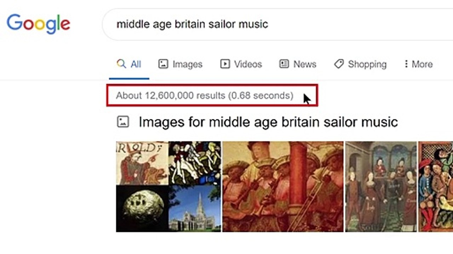The width and height of the screenshot is (453, 254).
Task: Click the Images tab picture icon
Action: click(163, 64)
